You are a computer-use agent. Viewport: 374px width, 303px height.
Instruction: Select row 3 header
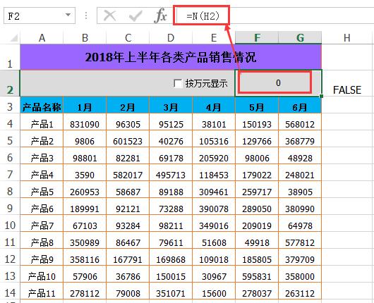click(10, 105)
